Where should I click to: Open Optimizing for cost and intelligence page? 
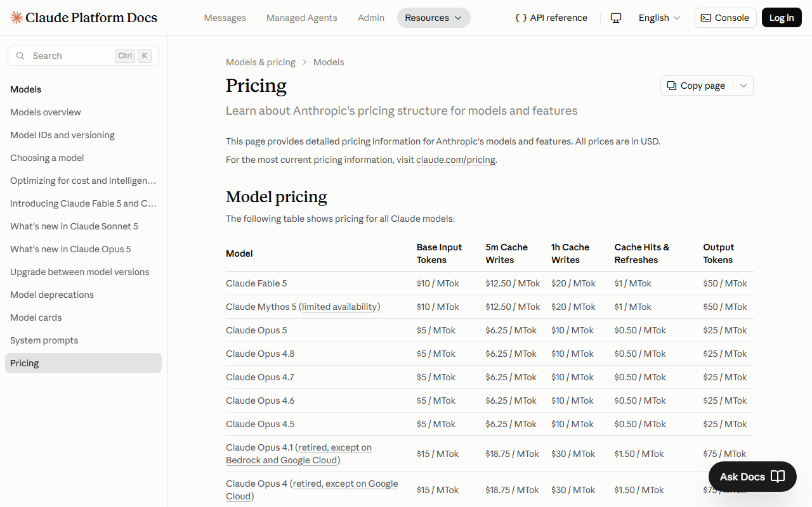83,181
